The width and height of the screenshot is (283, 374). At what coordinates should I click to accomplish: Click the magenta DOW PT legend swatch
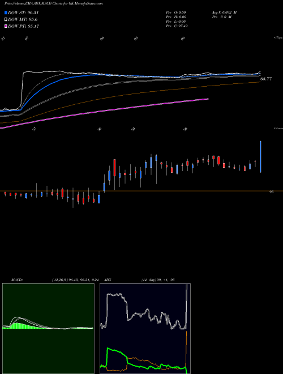(6, 26)
